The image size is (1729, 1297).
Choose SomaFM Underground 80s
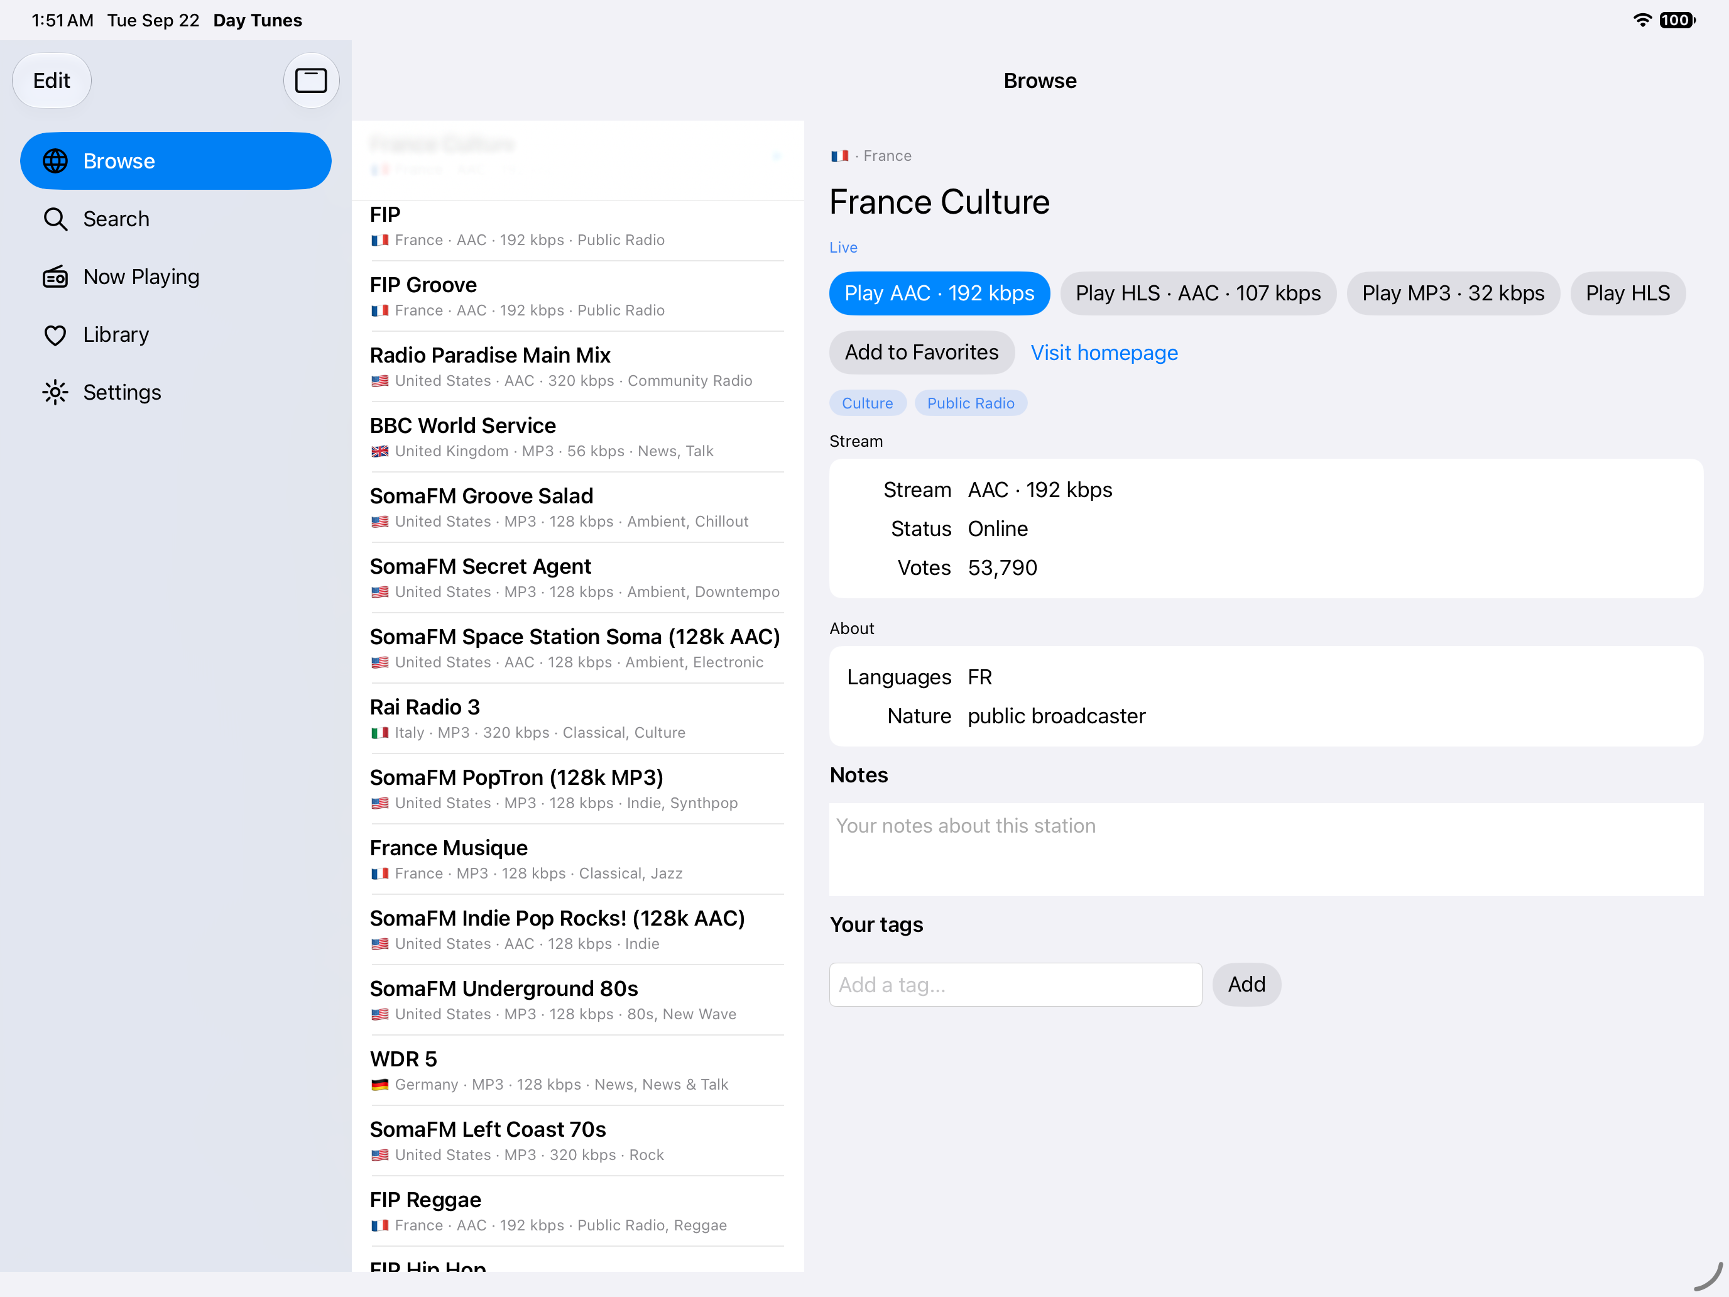point(577,1000)
